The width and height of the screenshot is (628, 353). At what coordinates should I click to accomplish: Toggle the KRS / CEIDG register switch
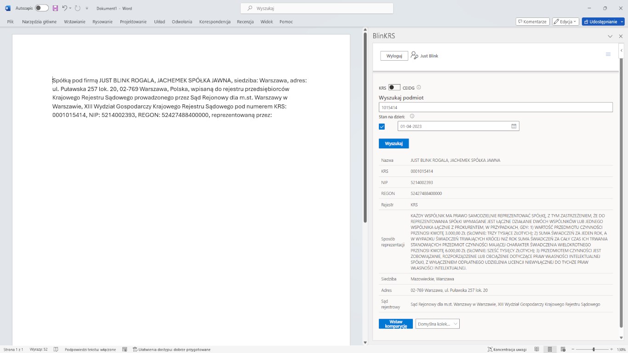[394, 87]
